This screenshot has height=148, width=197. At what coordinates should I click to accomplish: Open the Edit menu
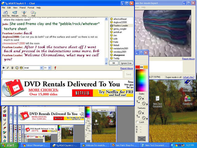point(9,8)
